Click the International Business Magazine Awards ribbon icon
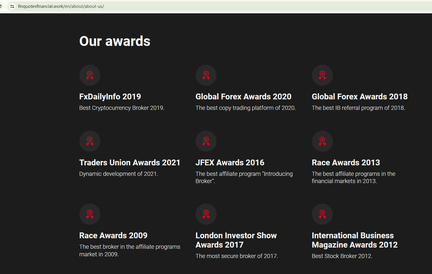 point(322,214)
